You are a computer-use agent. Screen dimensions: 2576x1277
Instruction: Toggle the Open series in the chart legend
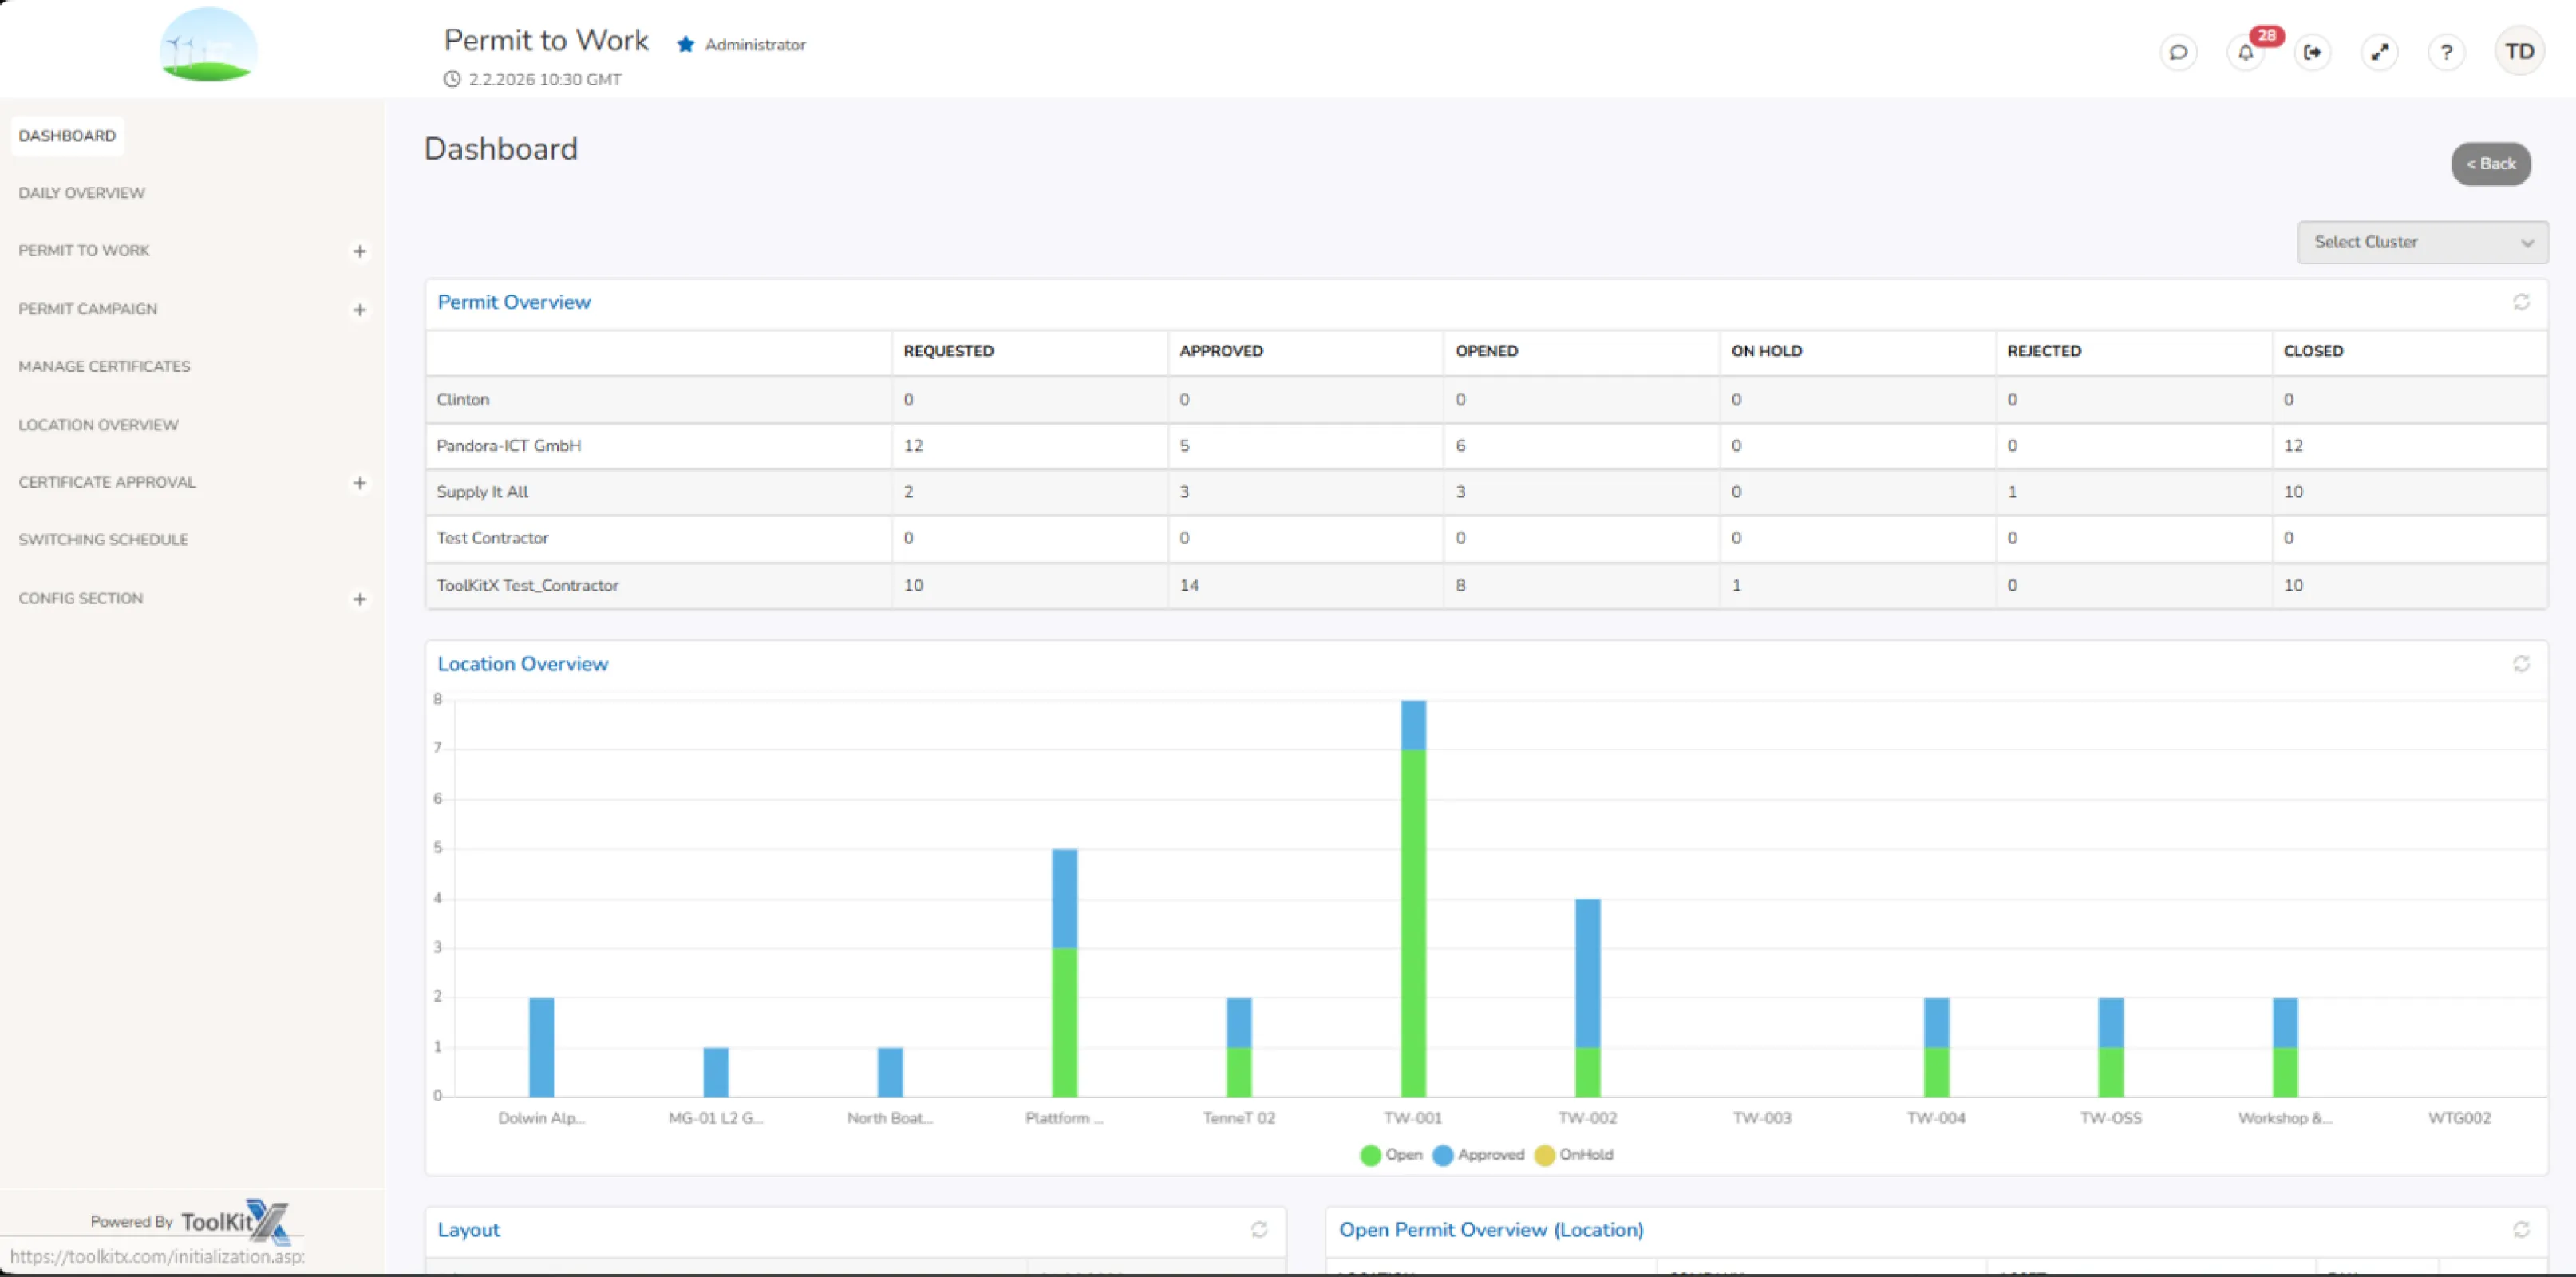(1392, 1155)
